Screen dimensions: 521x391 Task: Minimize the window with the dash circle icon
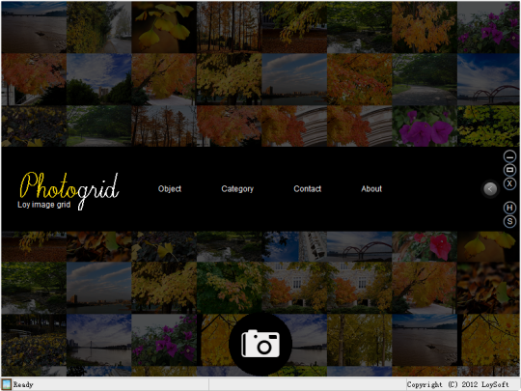tap(509, 156)
